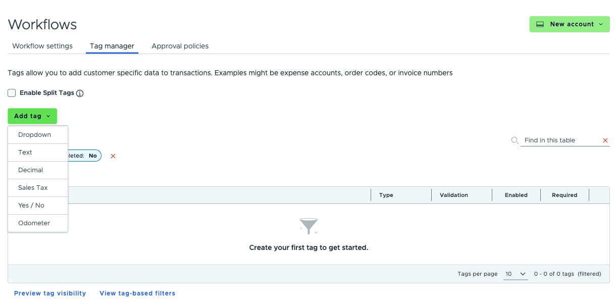Open the Approval policies tab
This screenshot has height=303, width=616.
tap(180, 46)
